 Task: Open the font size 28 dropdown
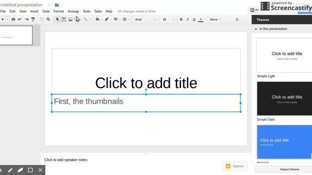[x=168, y=19]
